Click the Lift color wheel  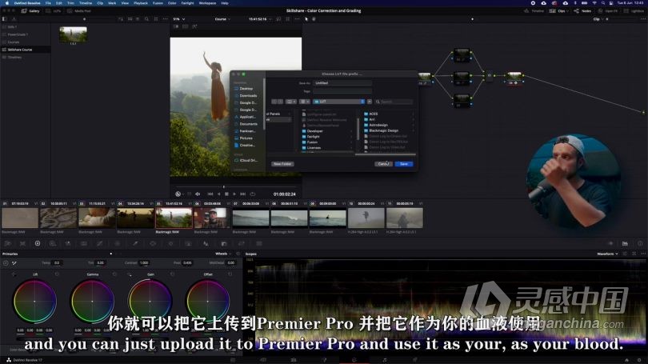tap(34, 301)
